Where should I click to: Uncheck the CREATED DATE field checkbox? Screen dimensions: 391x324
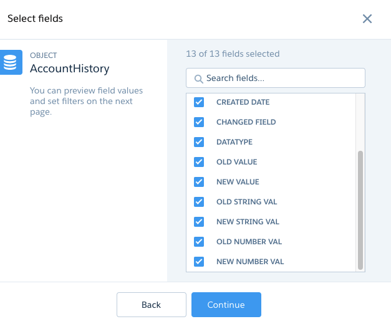click(x=199, y=102)
